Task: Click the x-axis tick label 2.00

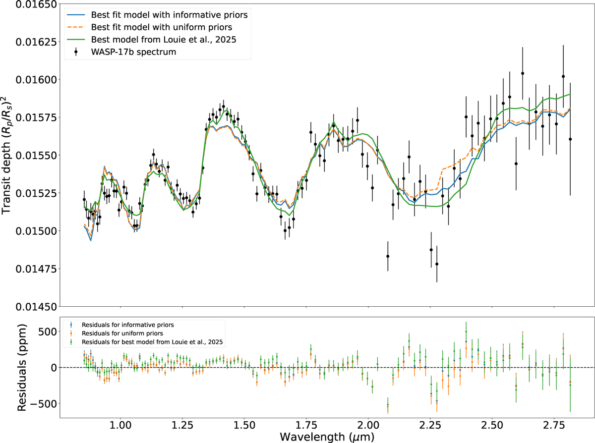Action: (x=368, y=426)
